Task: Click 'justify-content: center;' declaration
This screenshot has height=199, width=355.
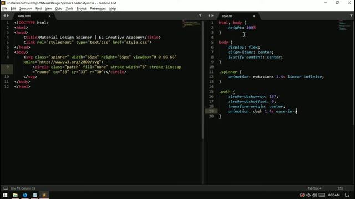Action: coord(255,57)
